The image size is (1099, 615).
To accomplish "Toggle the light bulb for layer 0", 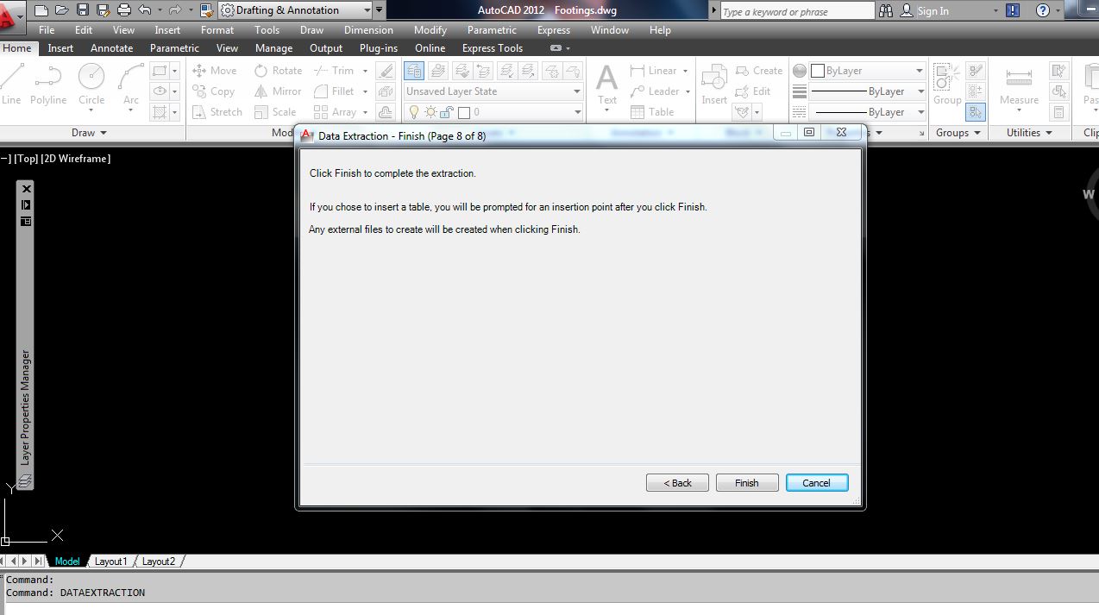I will point(413,111).
